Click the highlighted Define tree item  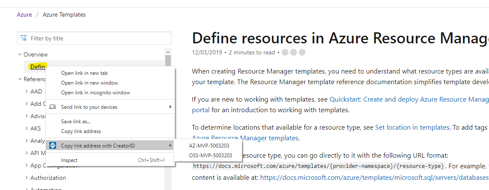coord(38,66)
